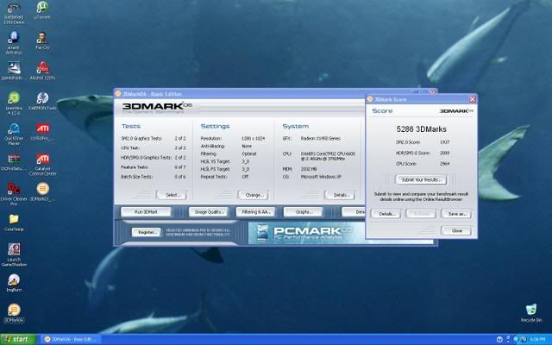The height and width of the screenshot is (345, 552).
Task: Open the Recycle Bin
Action: [531, 313]
